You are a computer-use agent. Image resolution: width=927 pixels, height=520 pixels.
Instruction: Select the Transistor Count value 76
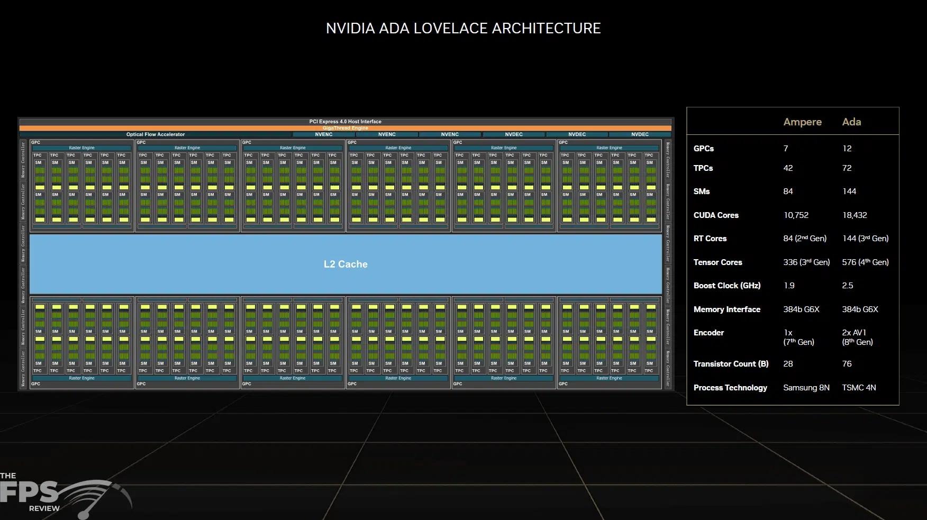[847, 364]
